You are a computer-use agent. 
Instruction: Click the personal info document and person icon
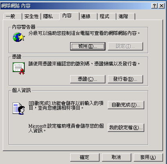coord(19,108)
